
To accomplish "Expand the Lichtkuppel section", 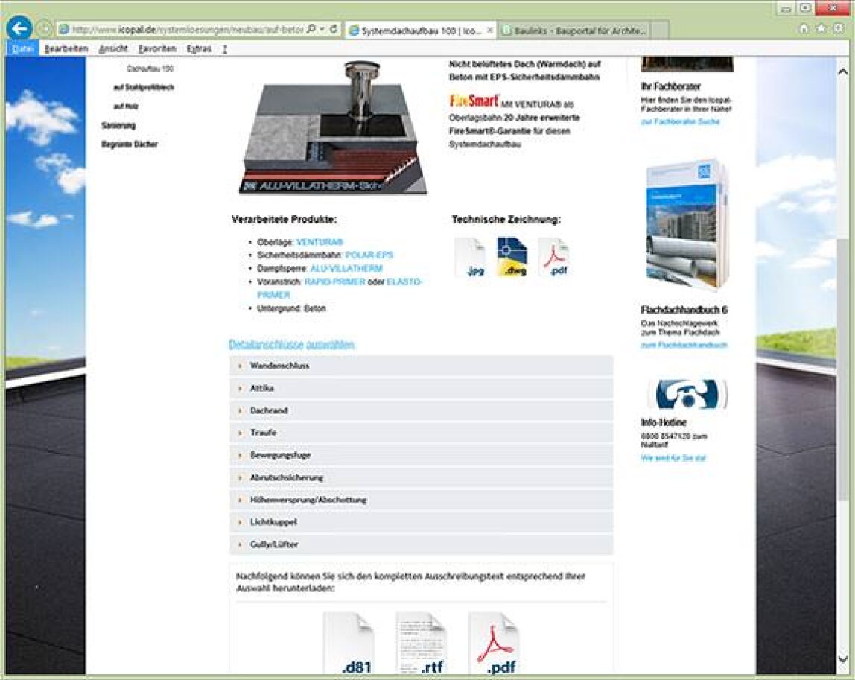I will [x=421, y=522].
